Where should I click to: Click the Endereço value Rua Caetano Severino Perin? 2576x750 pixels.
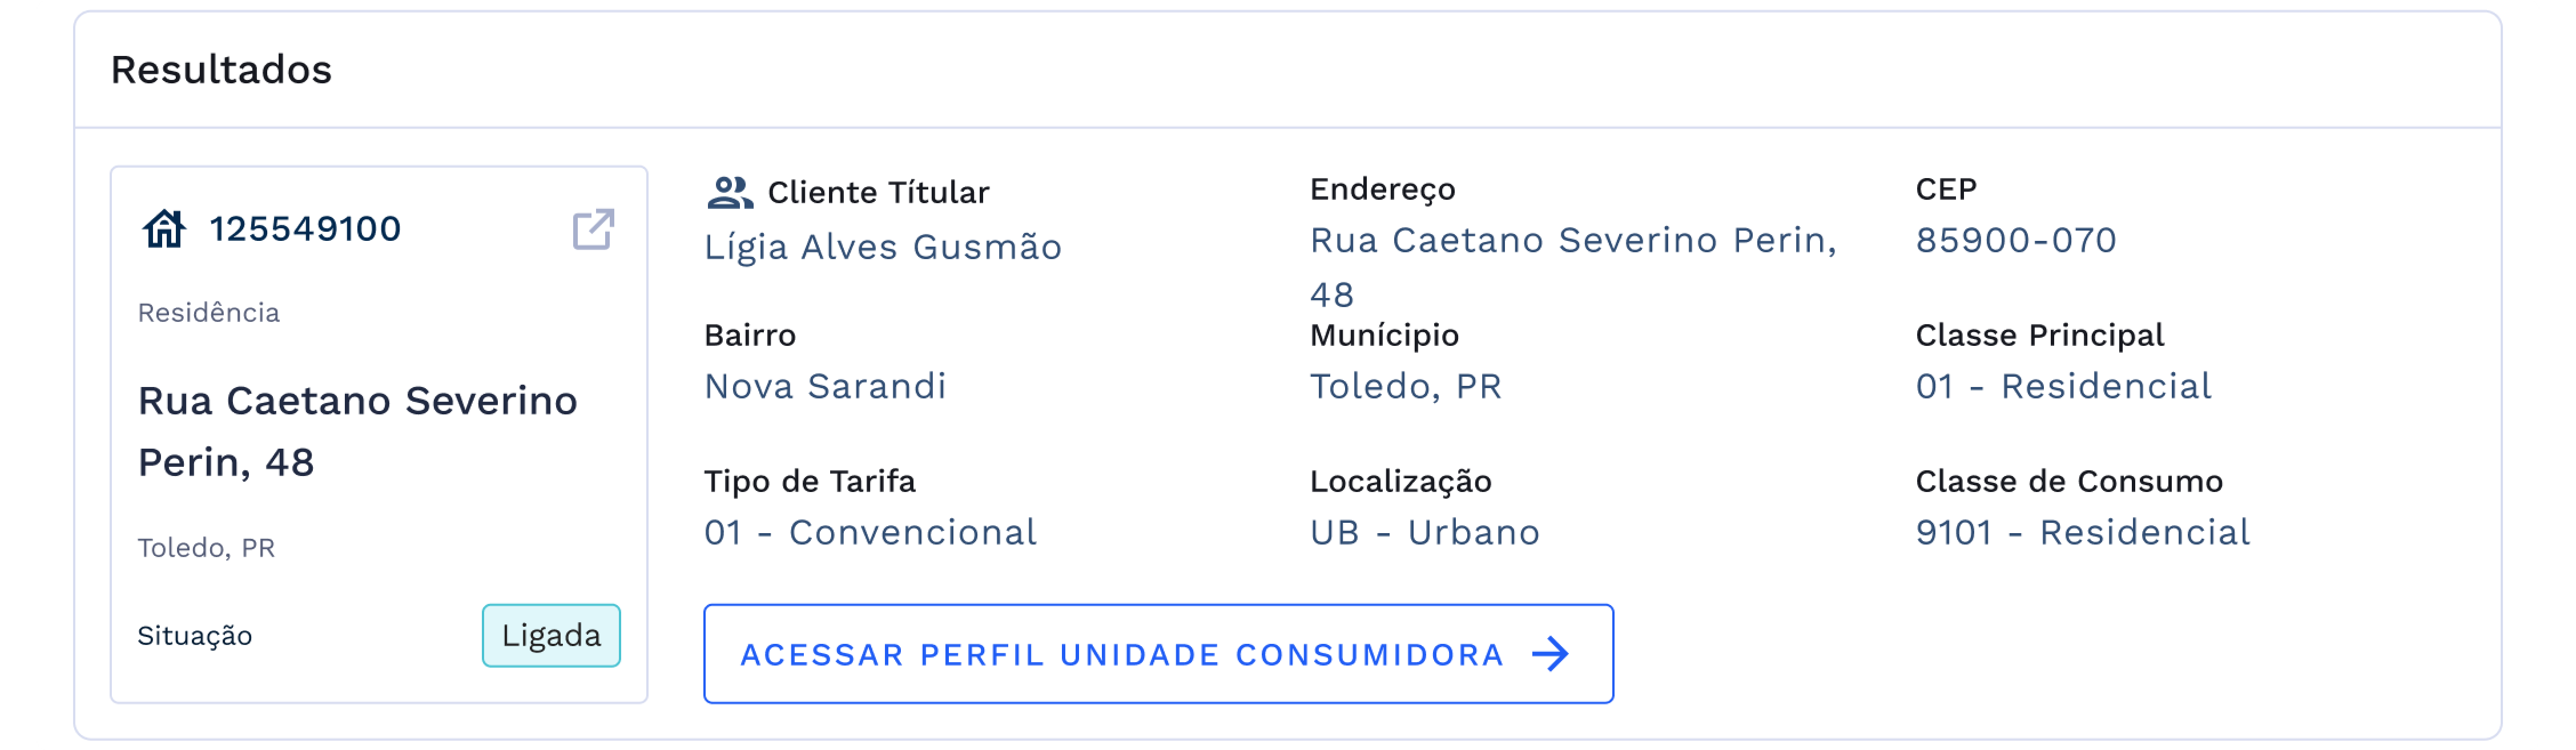coord(1573,240)
